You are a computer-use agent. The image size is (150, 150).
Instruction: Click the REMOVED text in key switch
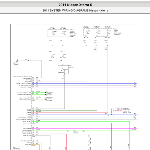click(x=61, y=72)
